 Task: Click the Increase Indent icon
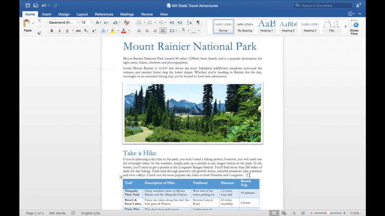coord(179,23)
